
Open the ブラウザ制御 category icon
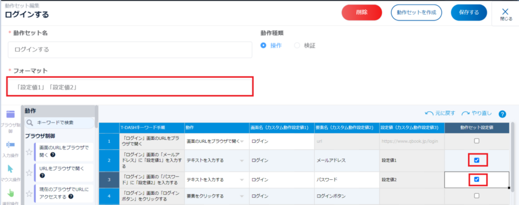(10, 115)
